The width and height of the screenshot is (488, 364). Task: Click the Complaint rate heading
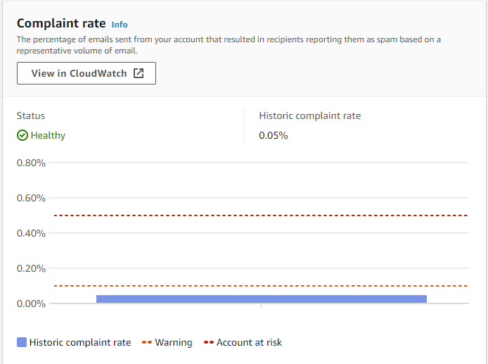tap(61, 23)
